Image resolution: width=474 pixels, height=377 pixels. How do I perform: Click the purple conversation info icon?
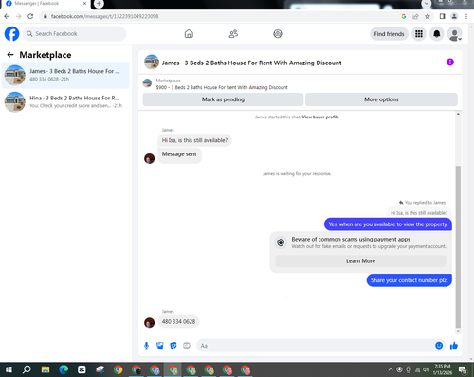450,62
